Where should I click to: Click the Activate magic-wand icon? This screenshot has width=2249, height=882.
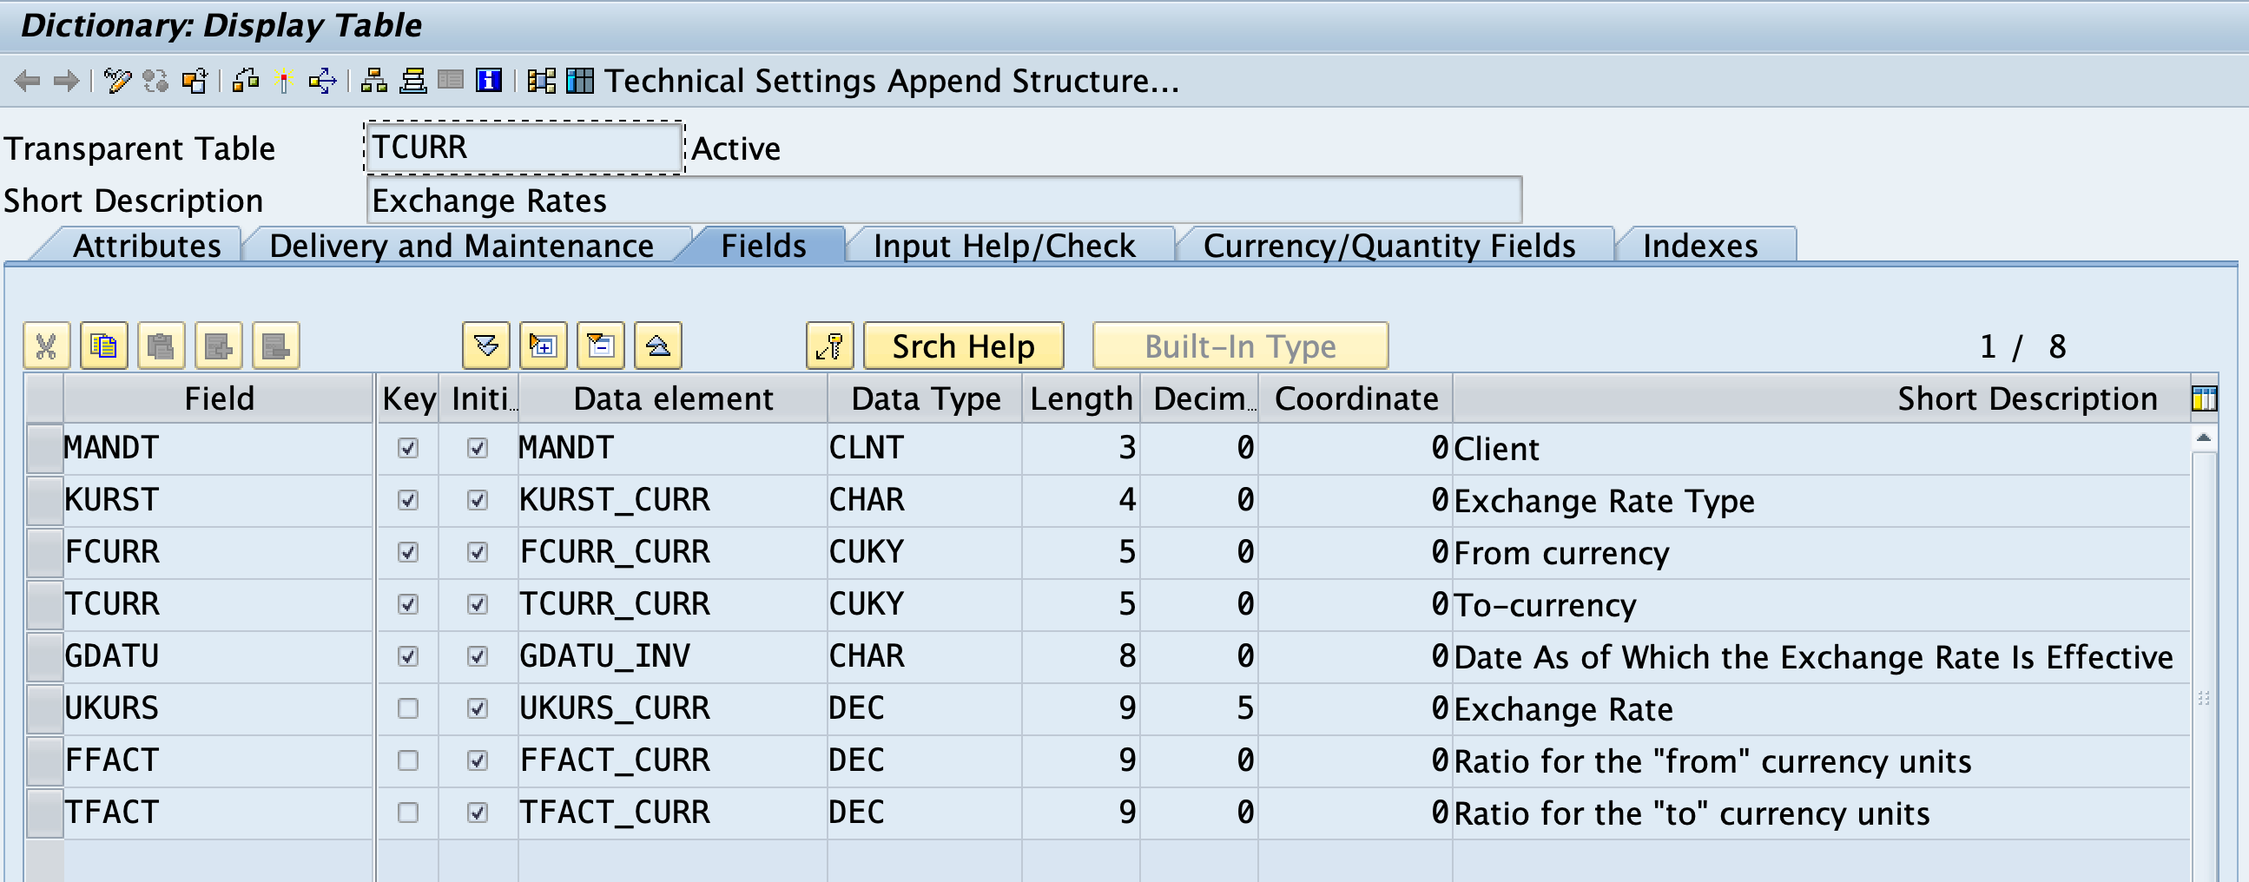click(283, 81)
